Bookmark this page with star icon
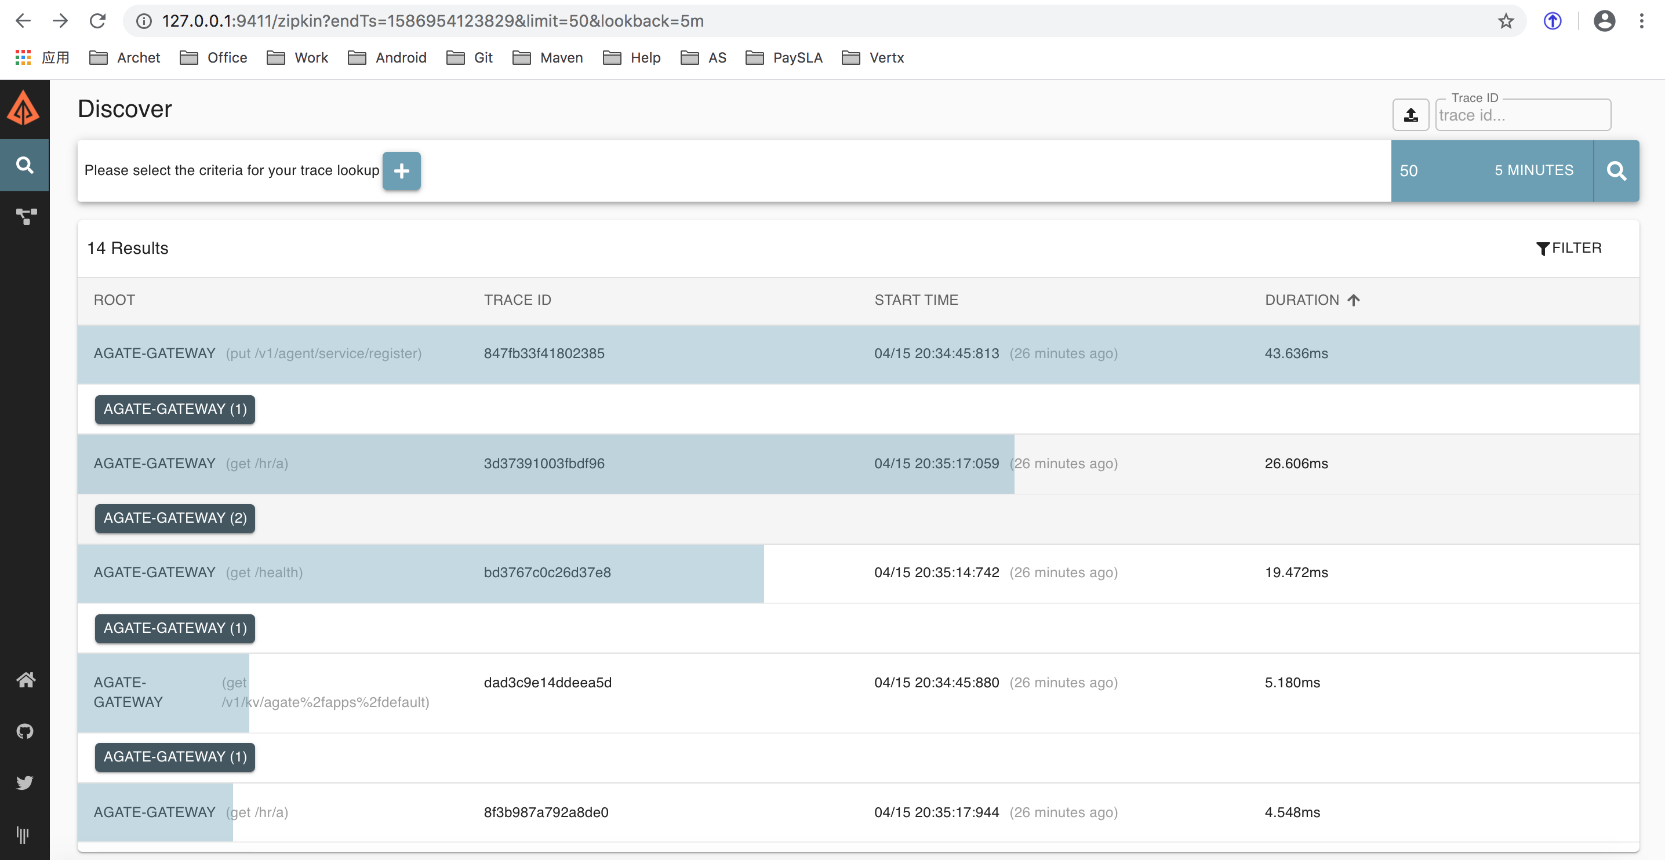The image size is (1665, 860). point(1506,21)
